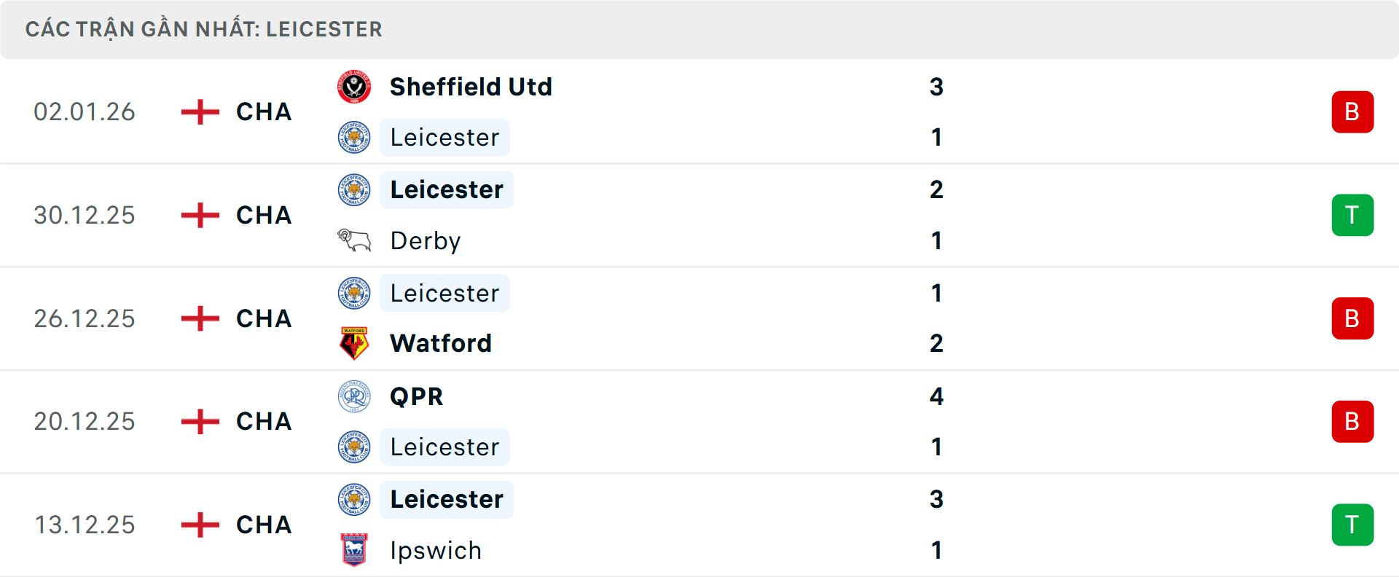
Task: Click the Sheffield Utd team name
Action: [471, 87]
